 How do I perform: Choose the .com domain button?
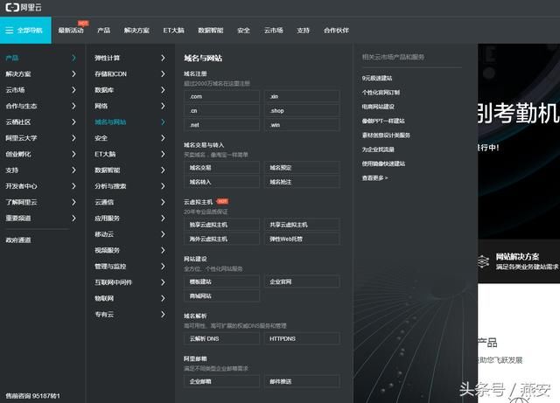222,96
